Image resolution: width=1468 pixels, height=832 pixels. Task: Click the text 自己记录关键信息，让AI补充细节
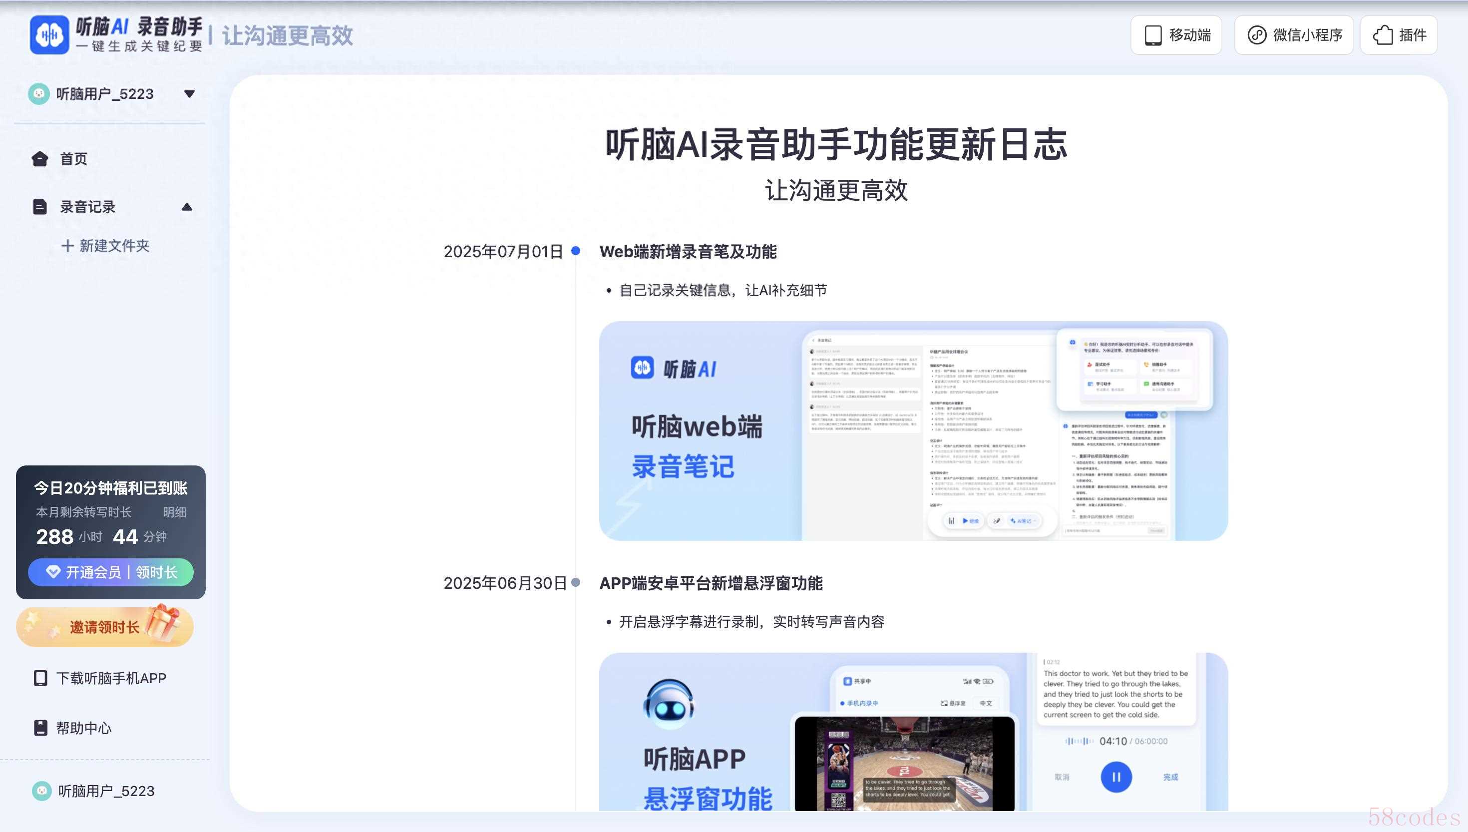click(x=723, y=290)
